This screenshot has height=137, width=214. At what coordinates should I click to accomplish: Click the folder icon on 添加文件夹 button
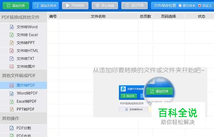(36, 6)
